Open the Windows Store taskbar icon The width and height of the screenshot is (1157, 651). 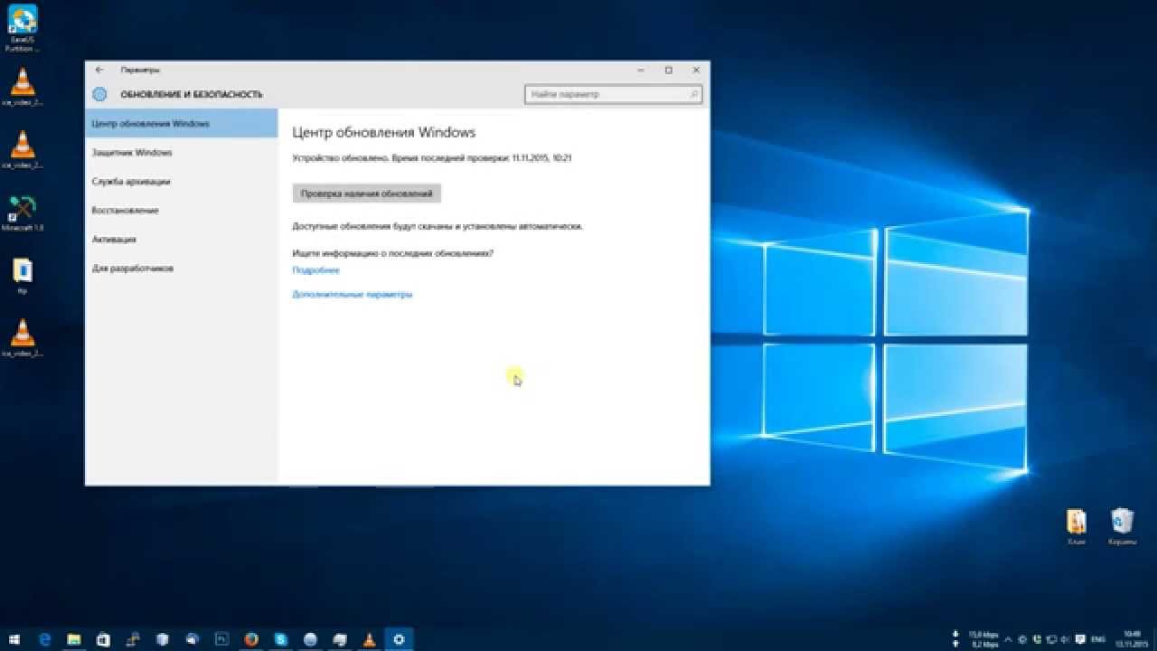(x=103, y=639)
